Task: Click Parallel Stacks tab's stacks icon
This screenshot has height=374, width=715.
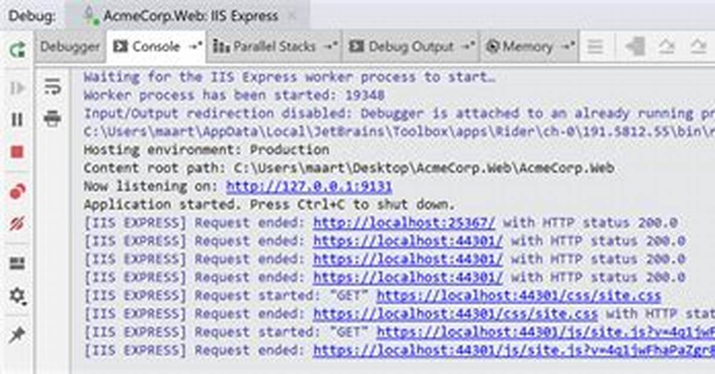Action: pyautogui.click(x=221, y=46)
